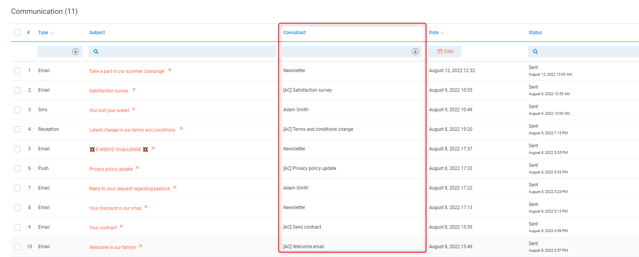Select checkbox for row 6 Push message
Screen dimensions: 639x257
point(18,168)
